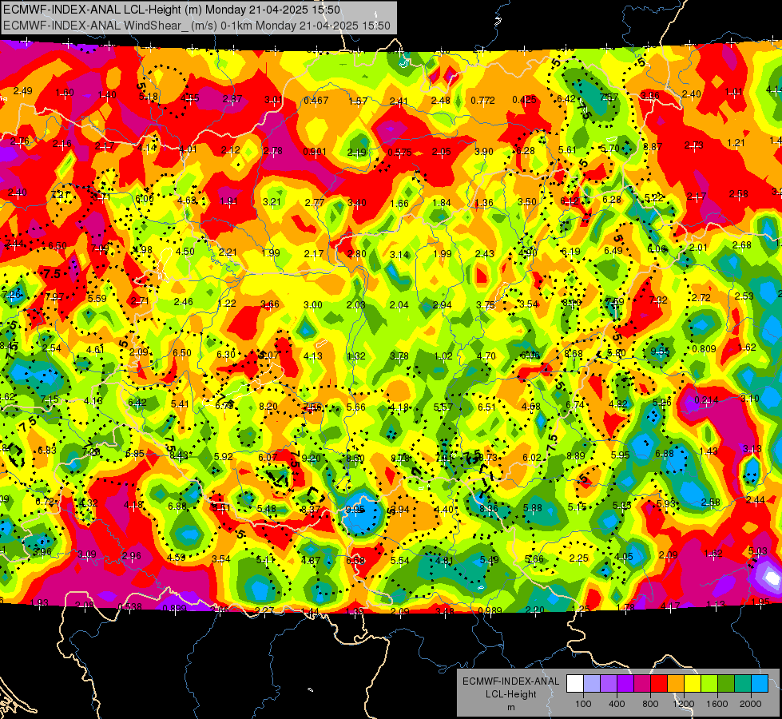This screenshot has width=782, height=719.
Task: Click the wind shear value 0.989
Action: pos(490,611)
